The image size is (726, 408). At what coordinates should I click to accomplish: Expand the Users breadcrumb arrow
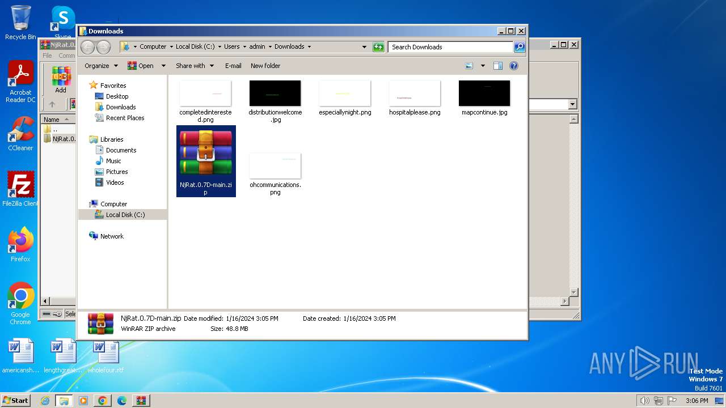(x=244, y=47)
